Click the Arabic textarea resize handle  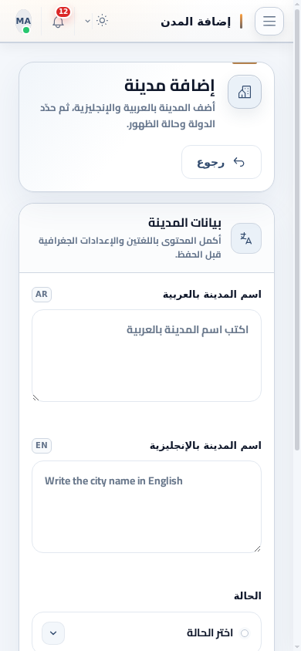point(36,398)
